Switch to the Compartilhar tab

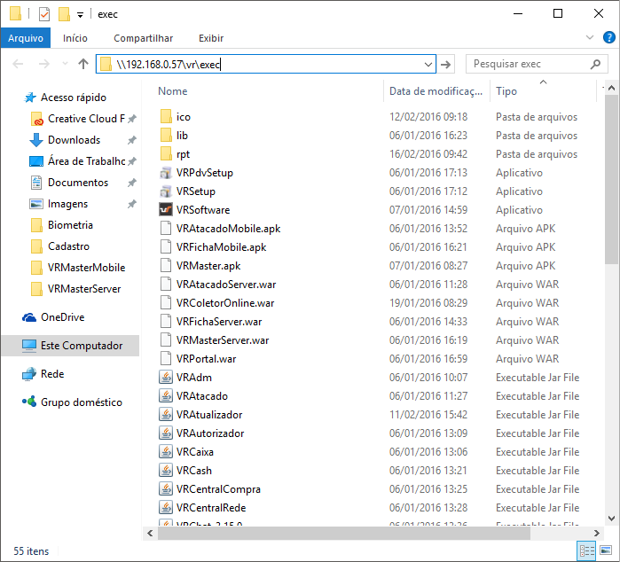click(x=143, y=38)
